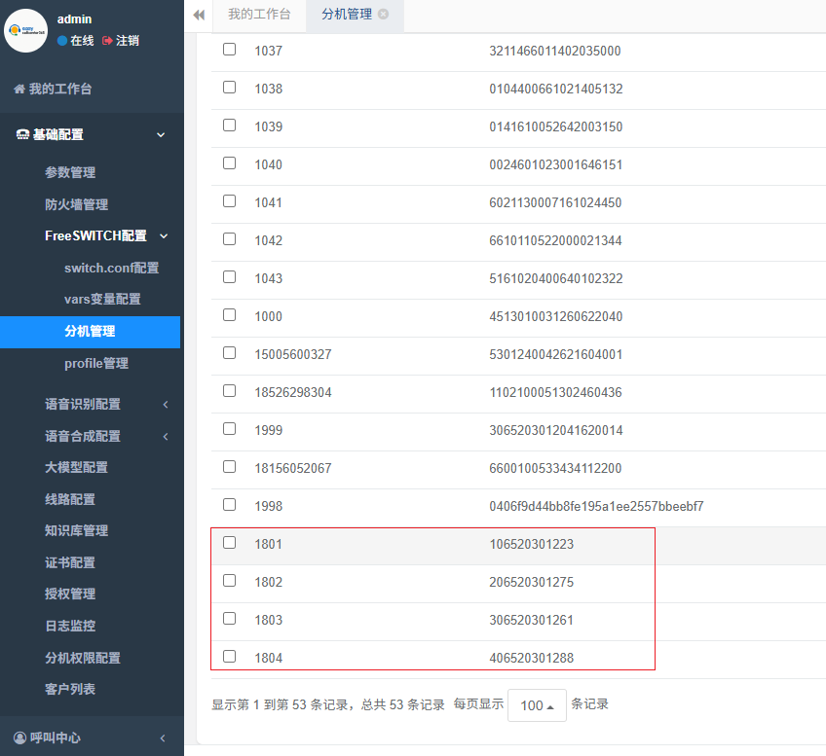
Task: Check the checkbox for extension 1802
Action: [229, 580]
